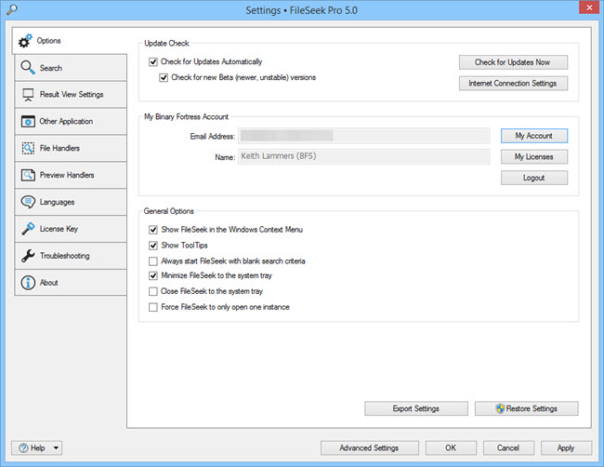Go to the Preview Handlers tab label
604x467 pixels.
[67, 175]
